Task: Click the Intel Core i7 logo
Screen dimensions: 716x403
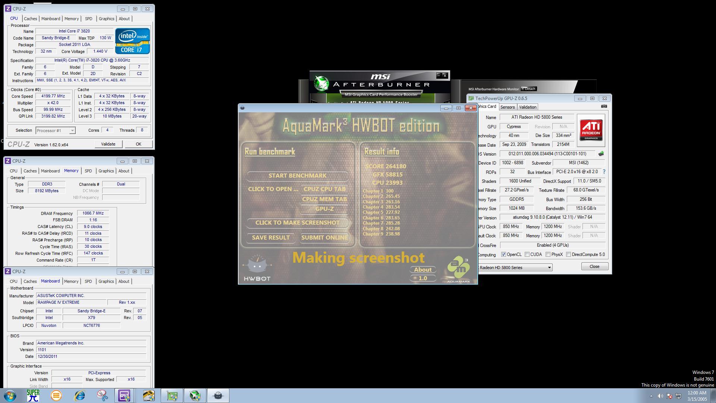Action: tap(132, 41)
